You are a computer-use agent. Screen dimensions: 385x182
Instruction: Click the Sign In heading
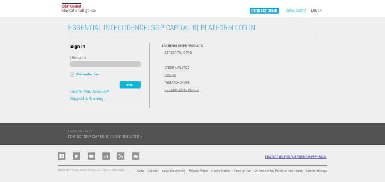pos(77,47)
